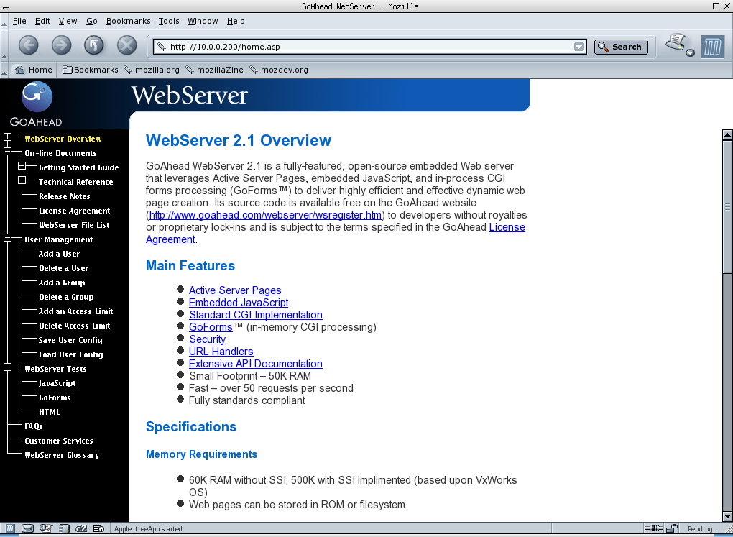The image size is (733, 537).
Task: Open the JavaScript test item
Action: tap(57, 383)
